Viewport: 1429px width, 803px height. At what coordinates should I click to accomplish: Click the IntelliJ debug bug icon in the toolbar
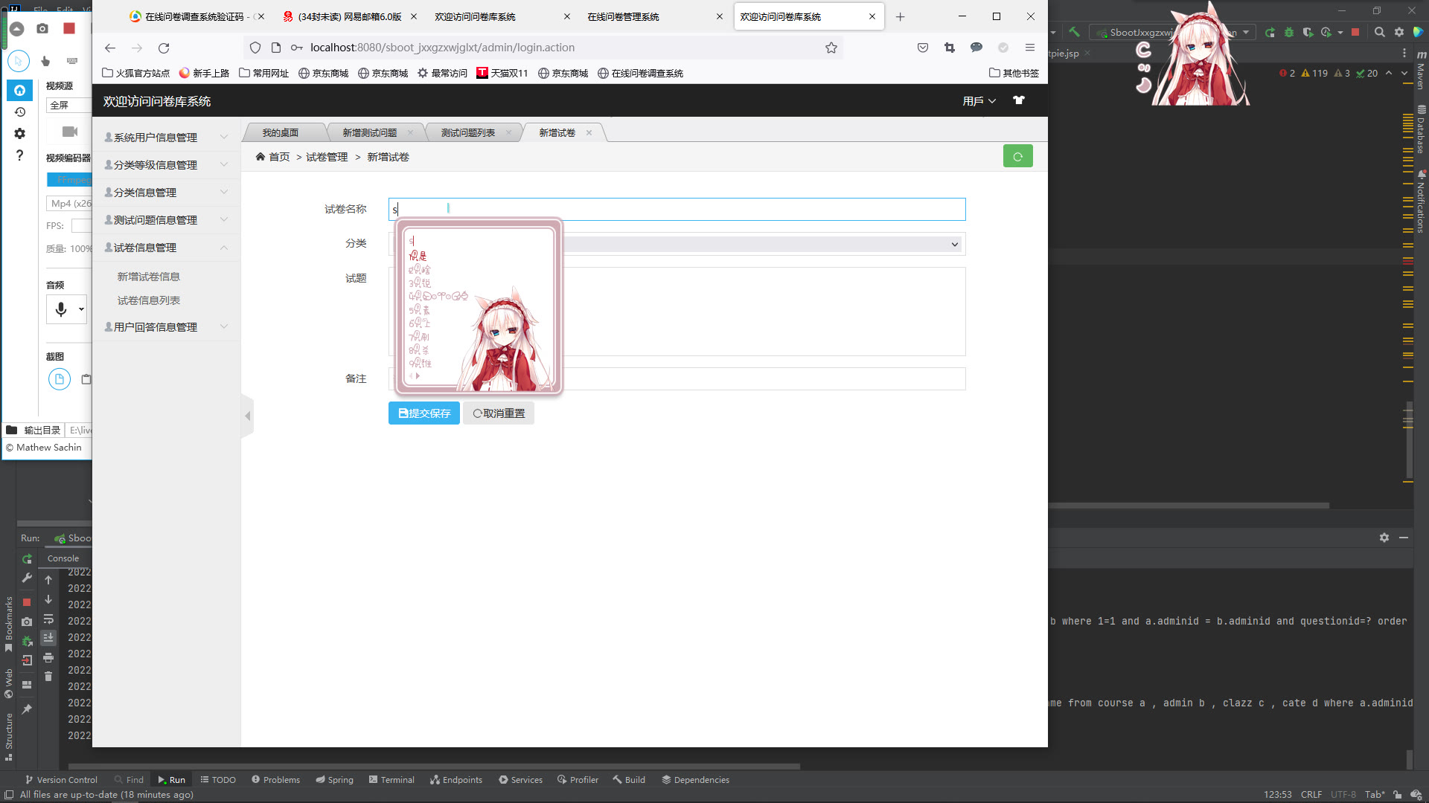[1289, 32]
